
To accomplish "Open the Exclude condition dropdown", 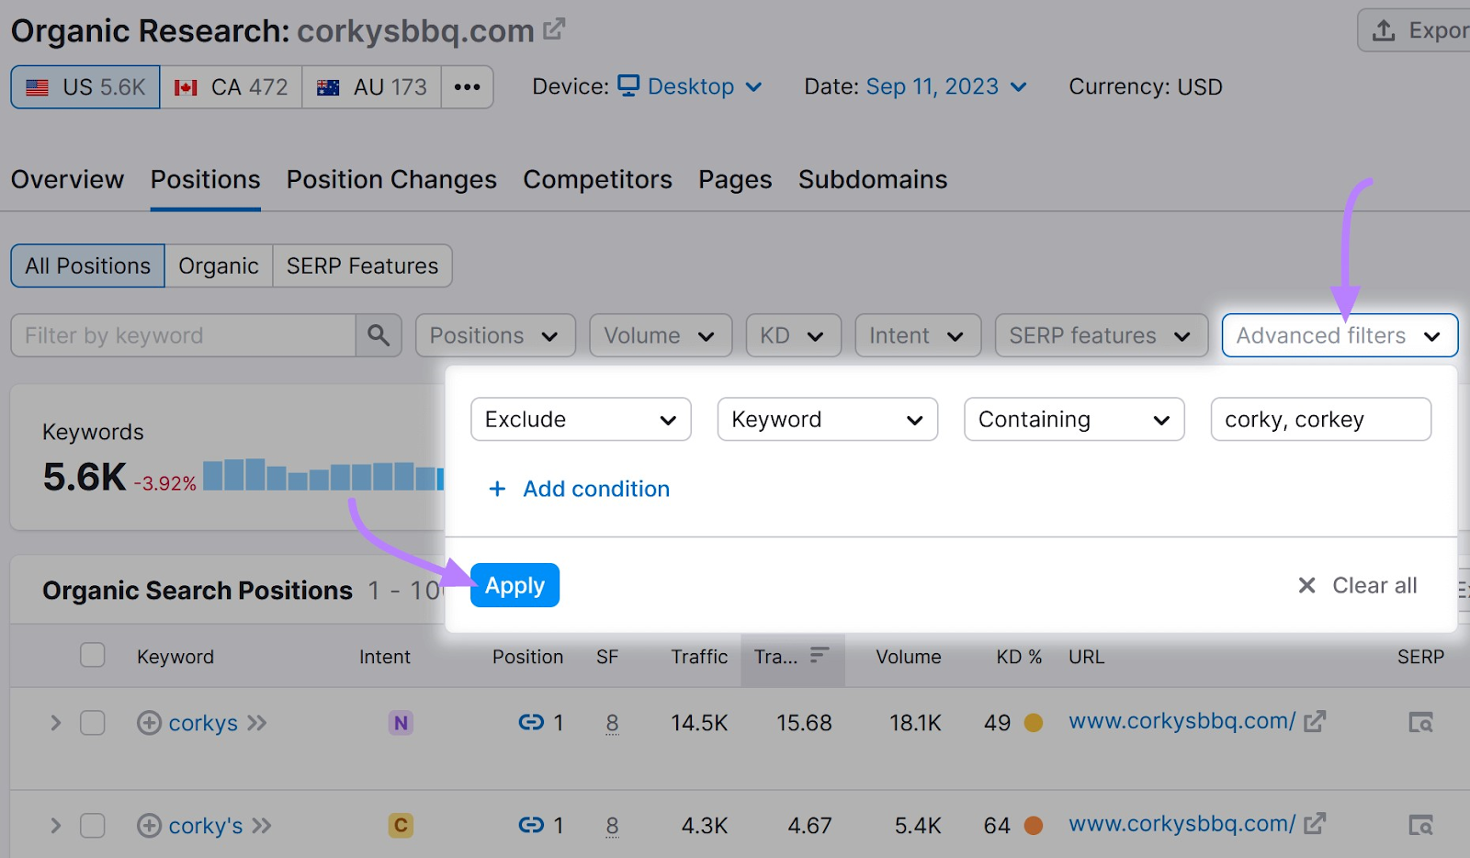I will coord(581,419).
